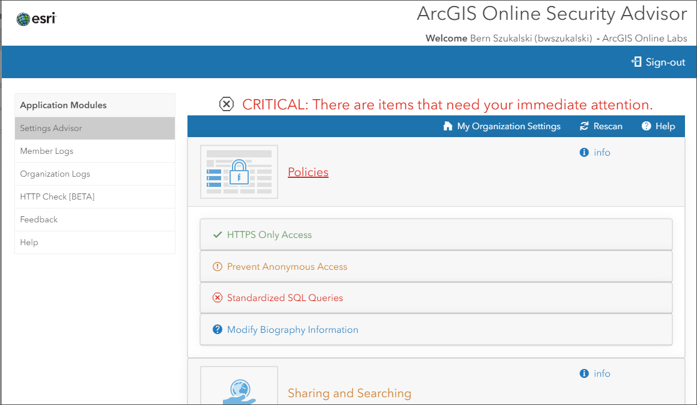Click the ArcGIS Online Security Advisor title
The width and height of the screenshot is (697, 405).
[552, 13]
